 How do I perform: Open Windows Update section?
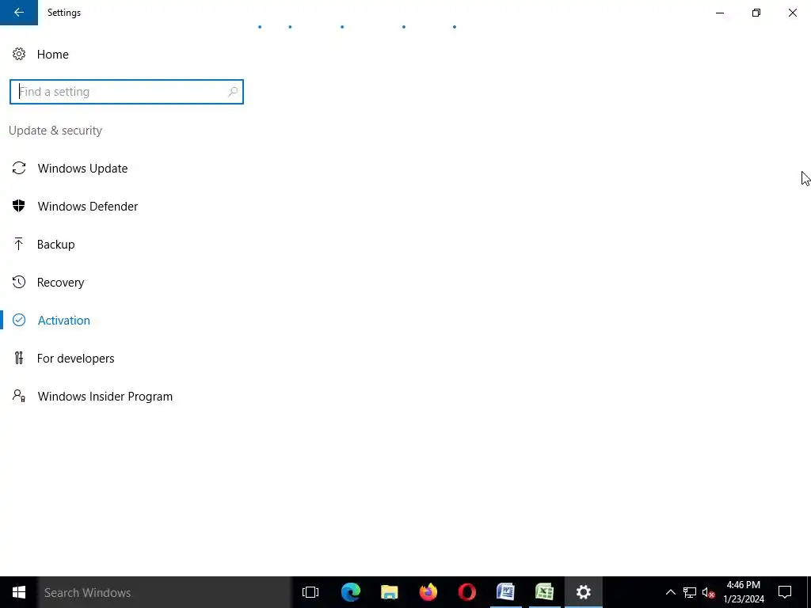[x=82, y=168]
